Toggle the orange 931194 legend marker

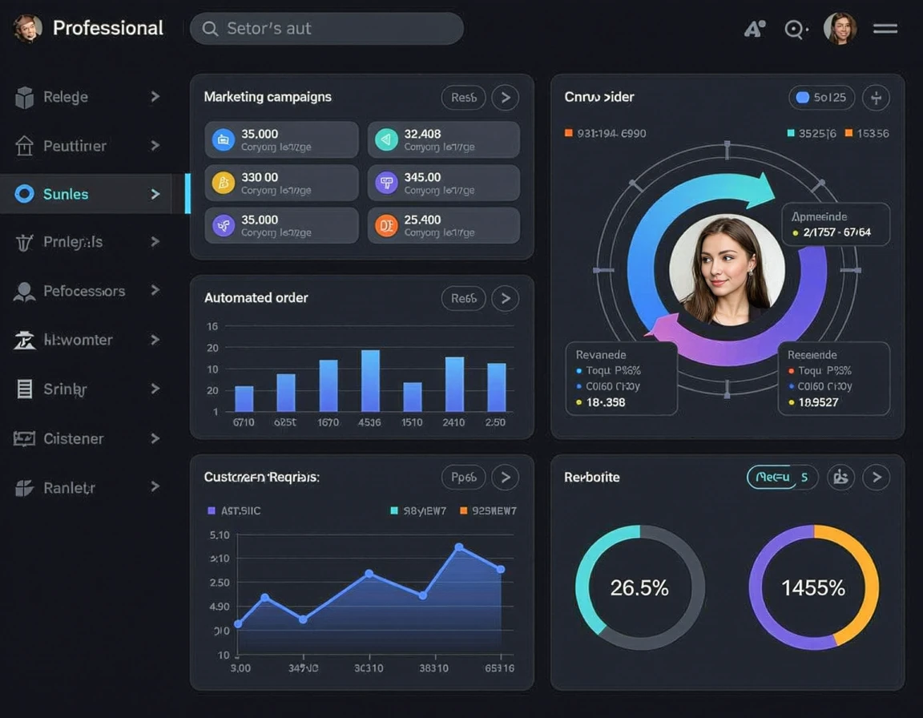(566, 133)
